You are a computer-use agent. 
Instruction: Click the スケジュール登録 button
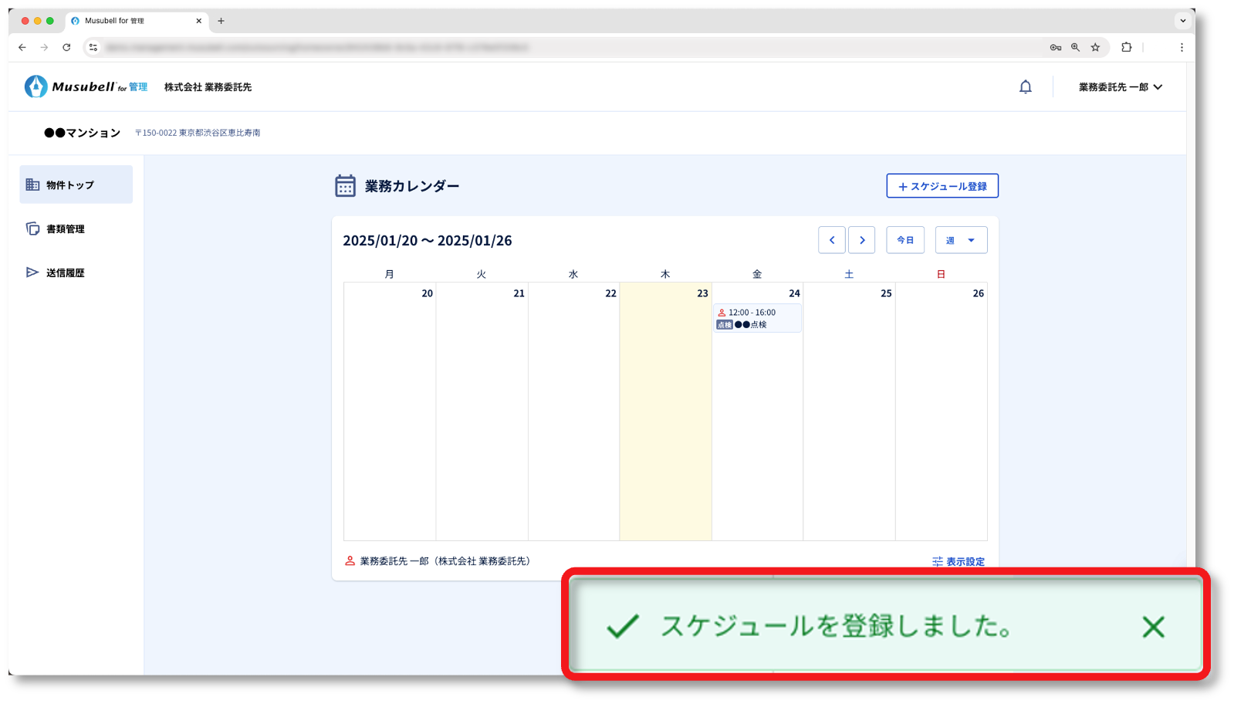point(942,186)
